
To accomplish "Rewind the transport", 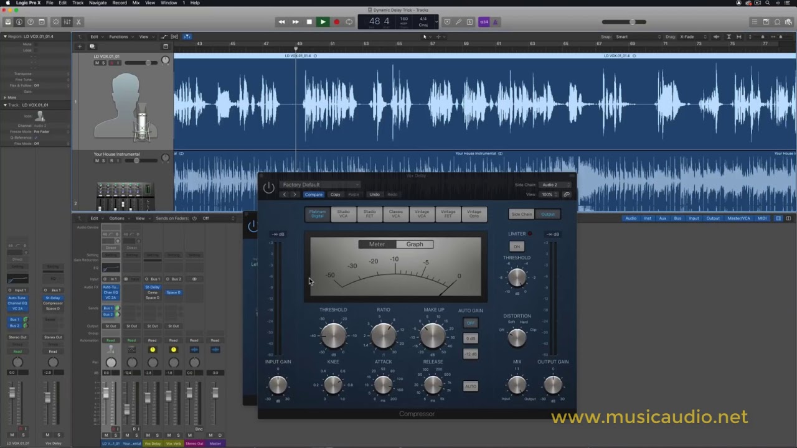I will [281, 22].
